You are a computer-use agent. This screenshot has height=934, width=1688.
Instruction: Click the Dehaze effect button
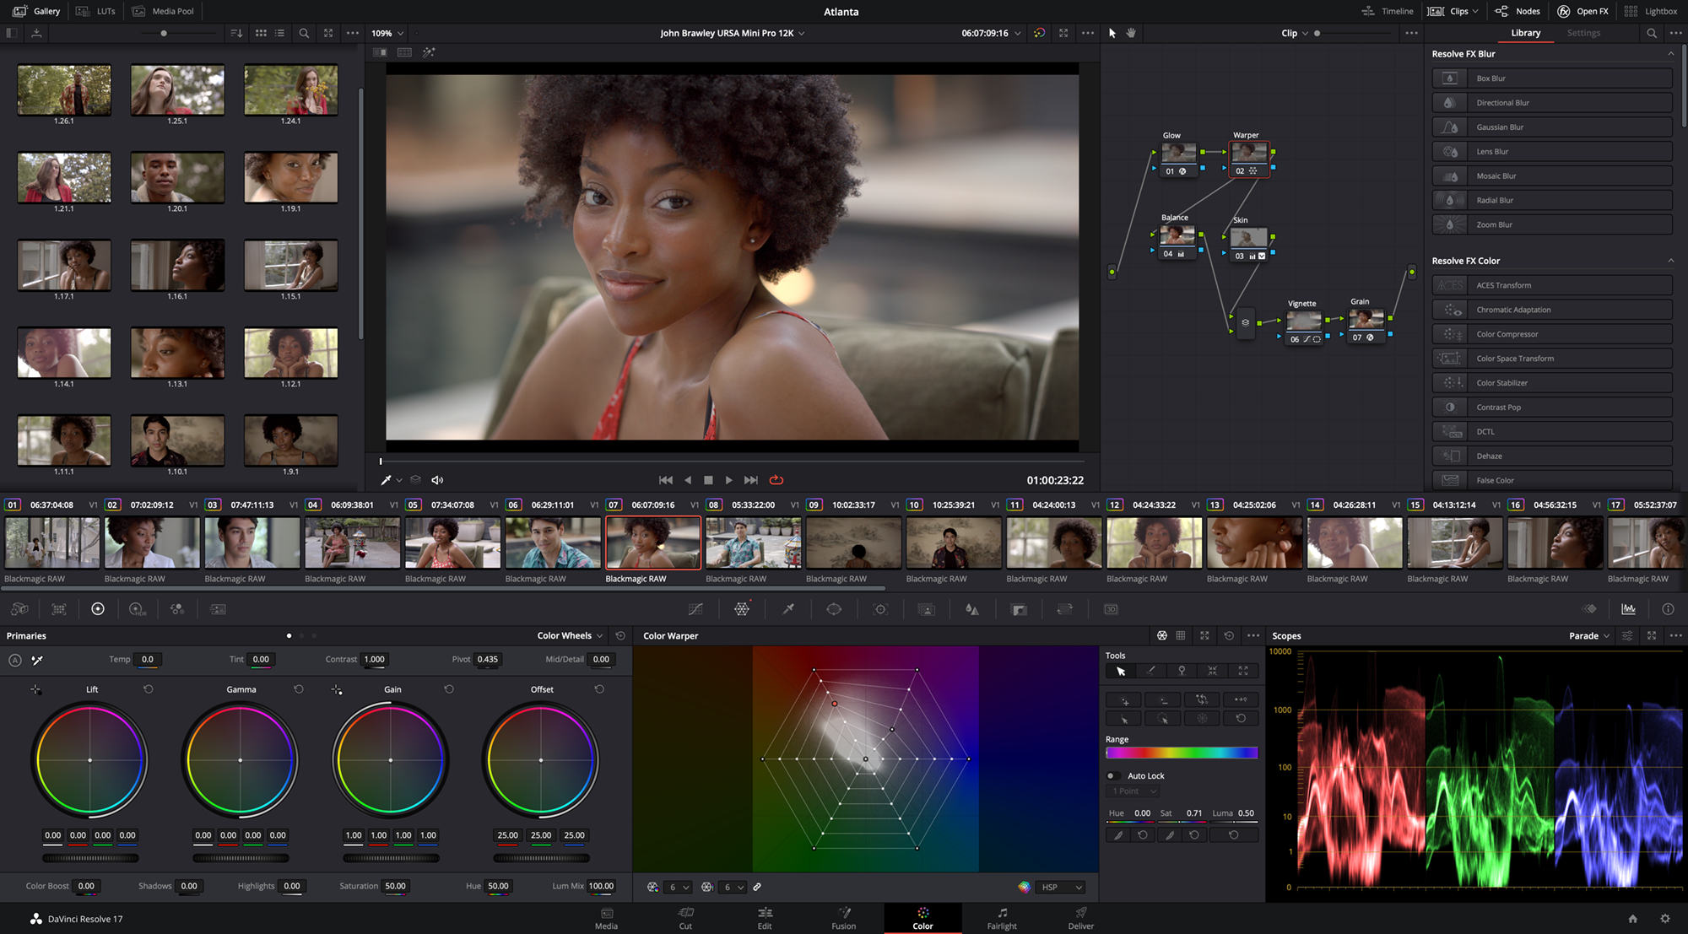tap(1551, 456)
